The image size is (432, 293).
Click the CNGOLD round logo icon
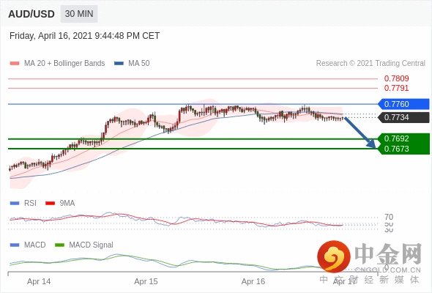click(334, 256)
